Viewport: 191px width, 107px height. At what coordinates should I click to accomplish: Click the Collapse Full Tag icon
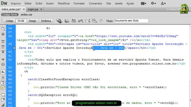[x=3, y=42]
